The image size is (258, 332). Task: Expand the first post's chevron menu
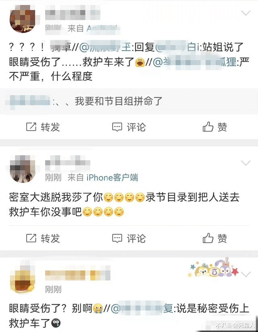(246, 13)
